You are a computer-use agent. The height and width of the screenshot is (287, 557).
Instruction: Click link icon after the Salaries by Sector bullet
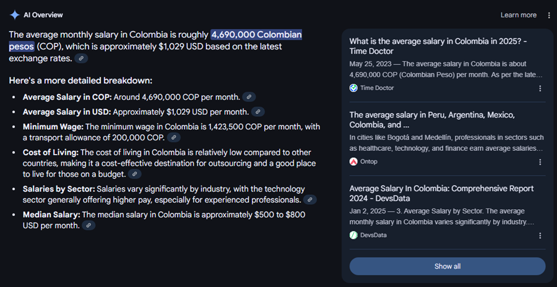310,200
